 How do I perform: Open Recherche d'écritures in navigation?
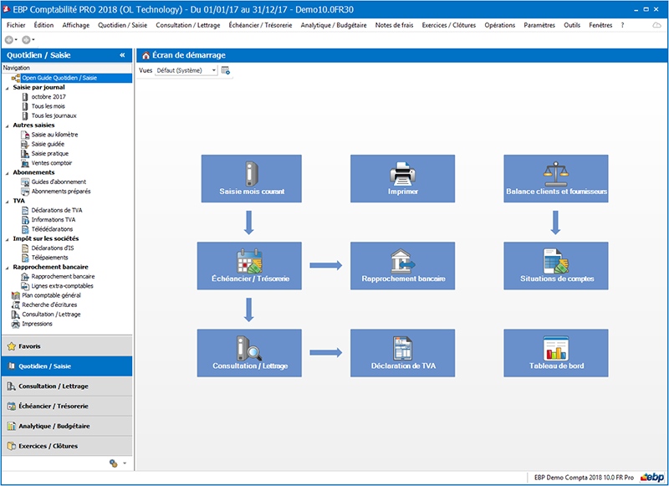[x=49, y=304]
